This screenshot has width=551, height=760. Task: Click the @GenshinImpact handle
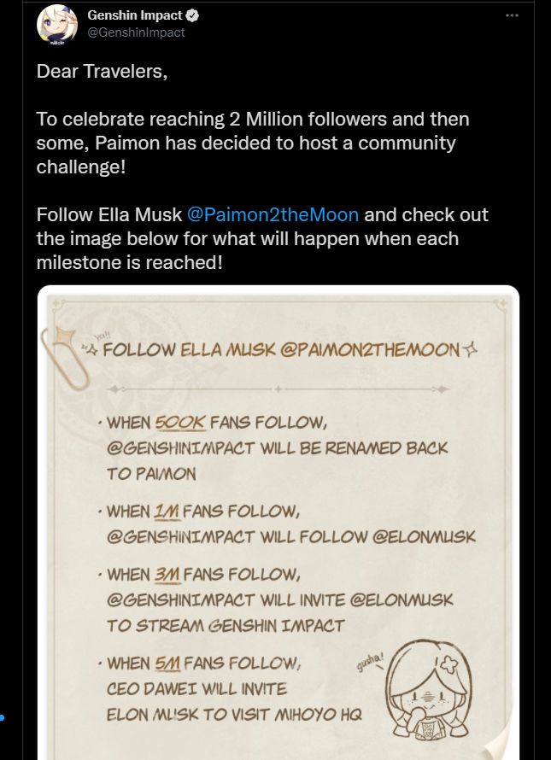coord(136,32)
